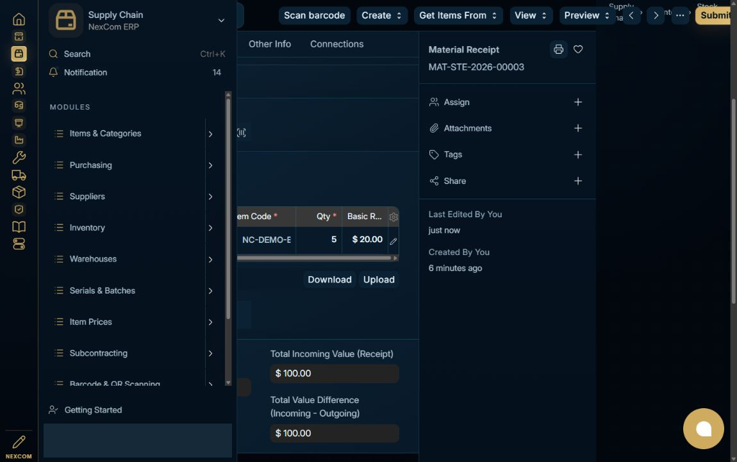Click the Download button below items table
Viewport: 737px width, 462px height.
[329, 279]
